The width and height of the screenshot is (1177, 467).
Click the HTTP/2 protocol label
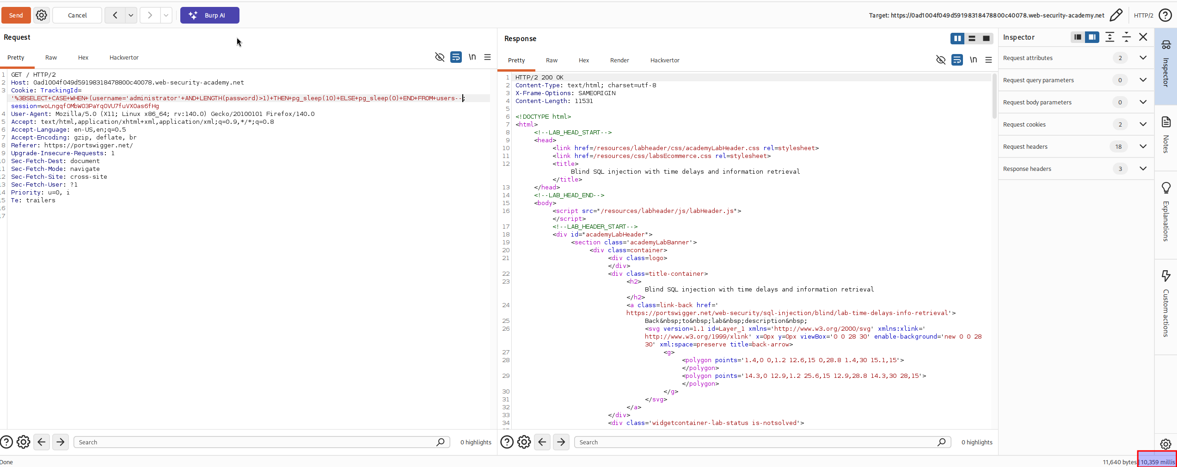[1143, 15]
